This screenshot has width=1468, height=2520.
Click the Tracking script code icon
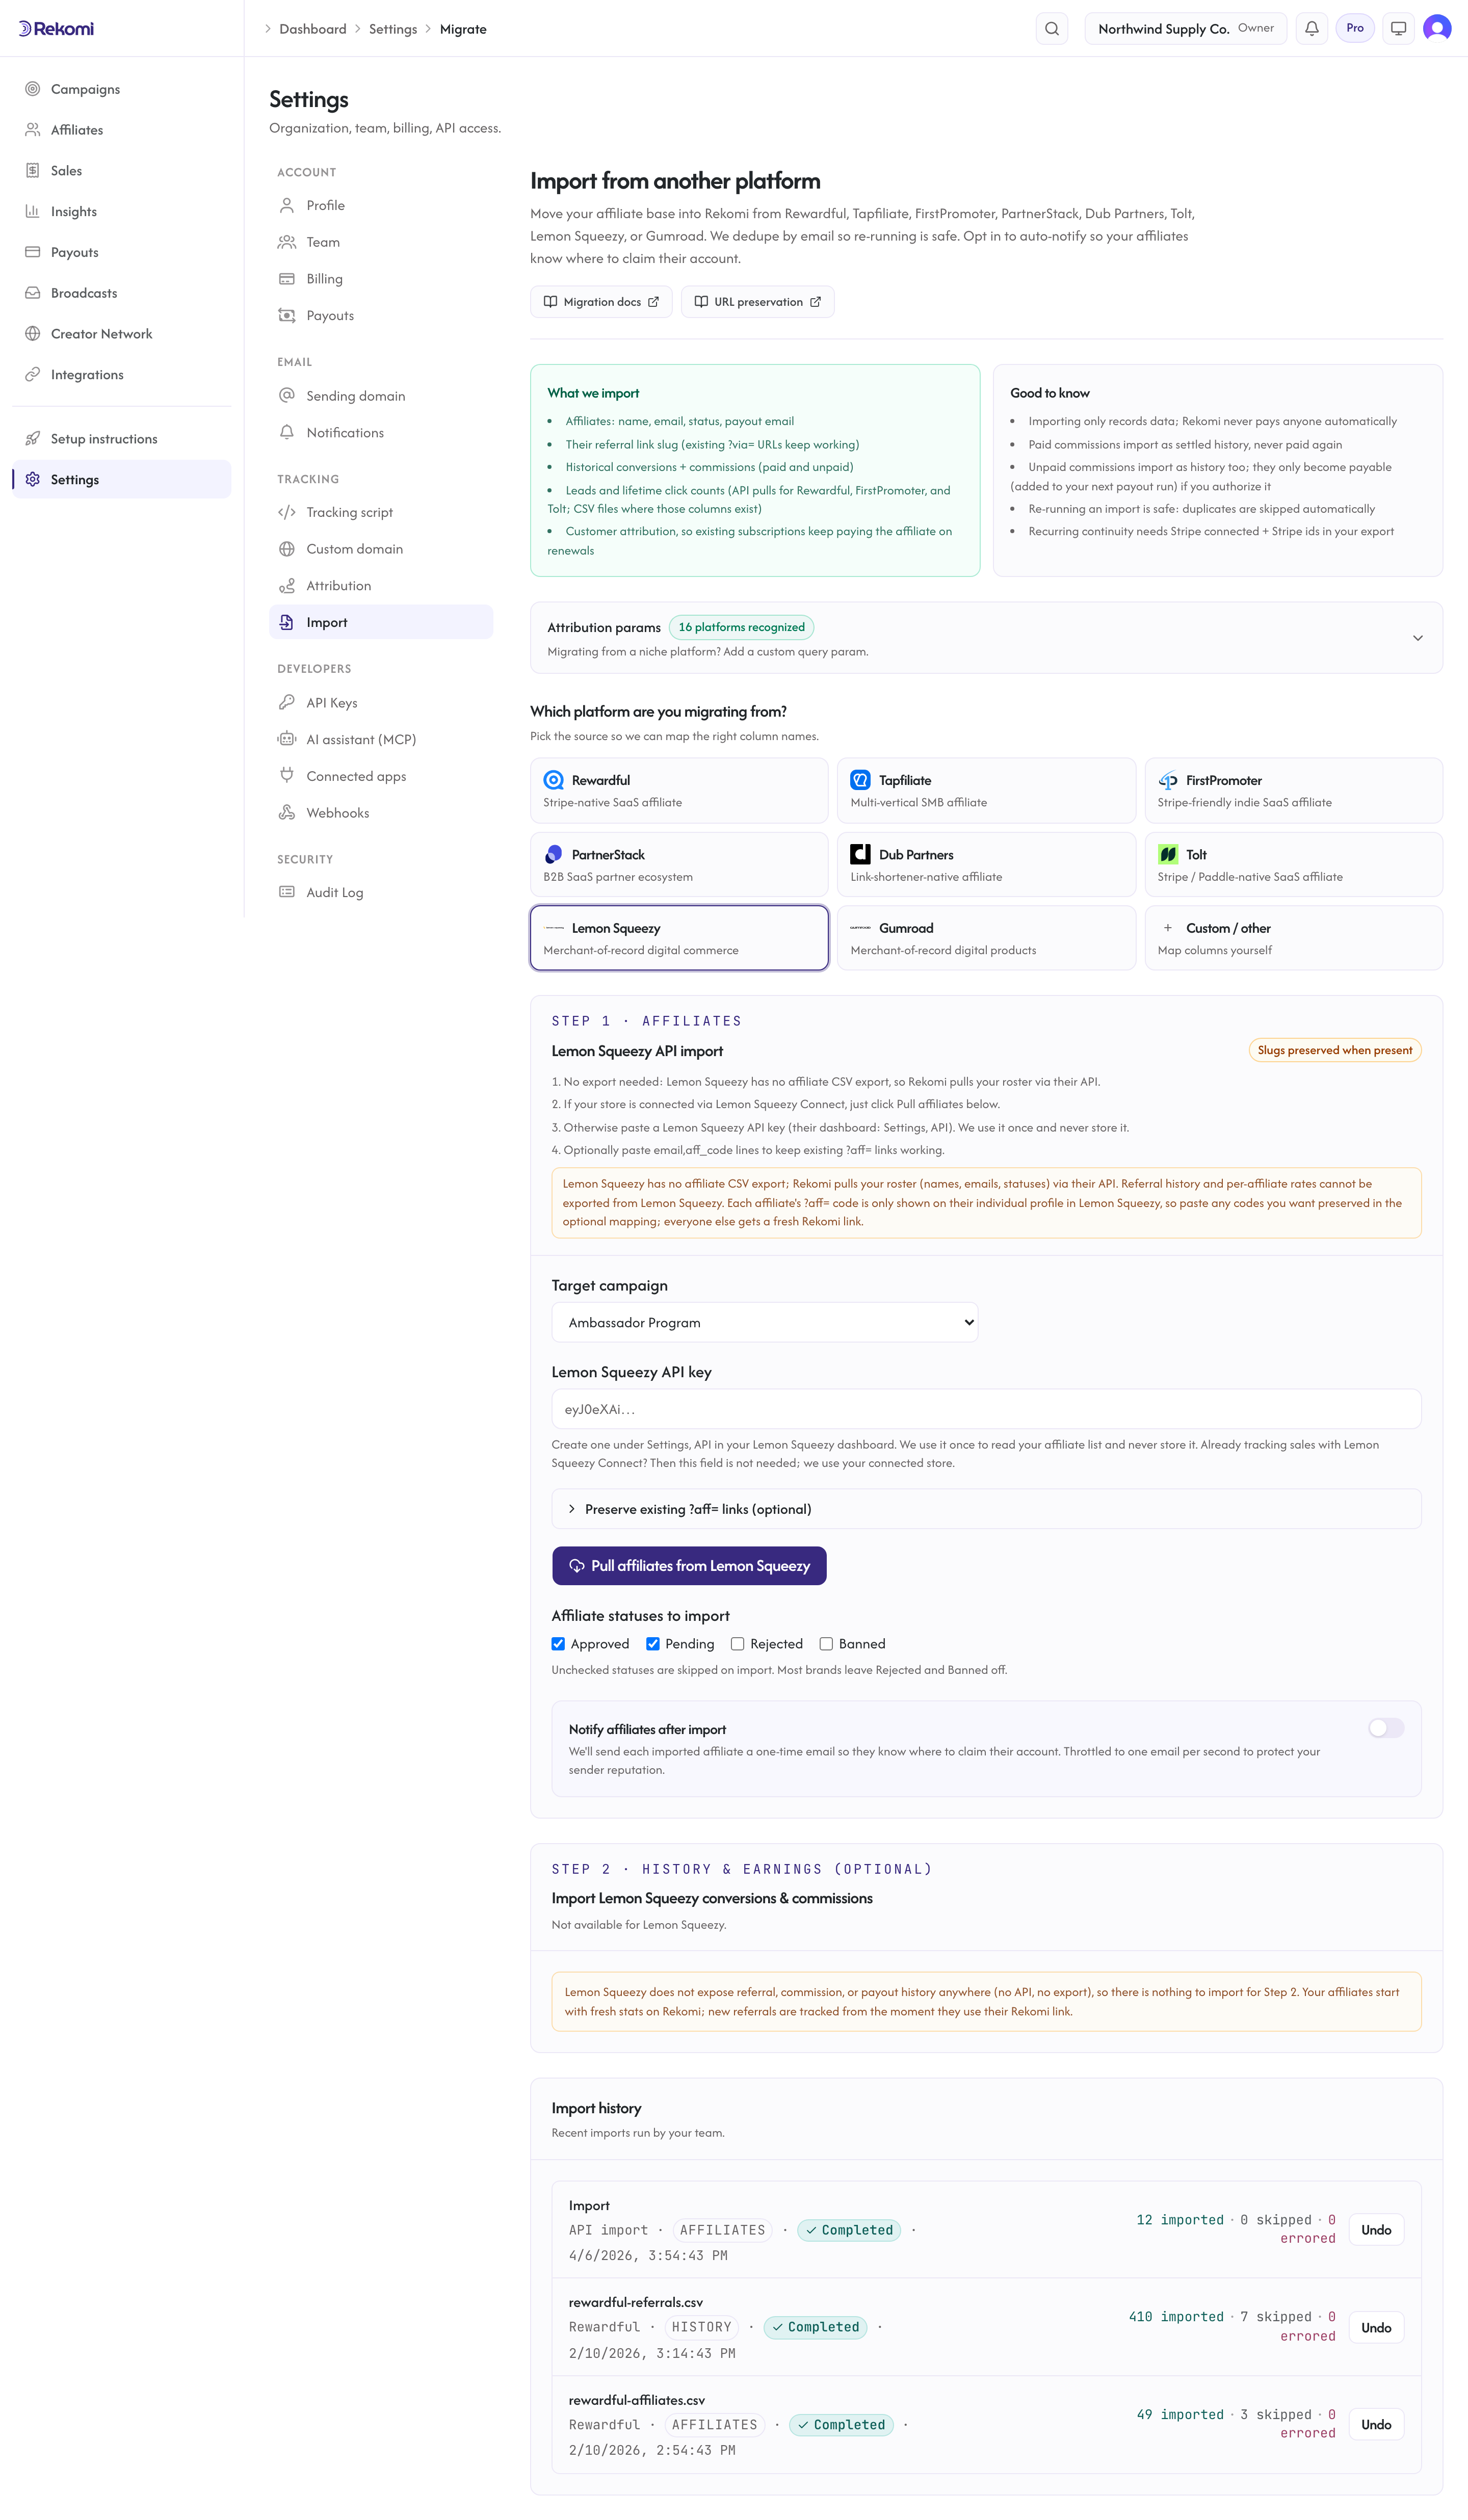(x=287, y=512)
